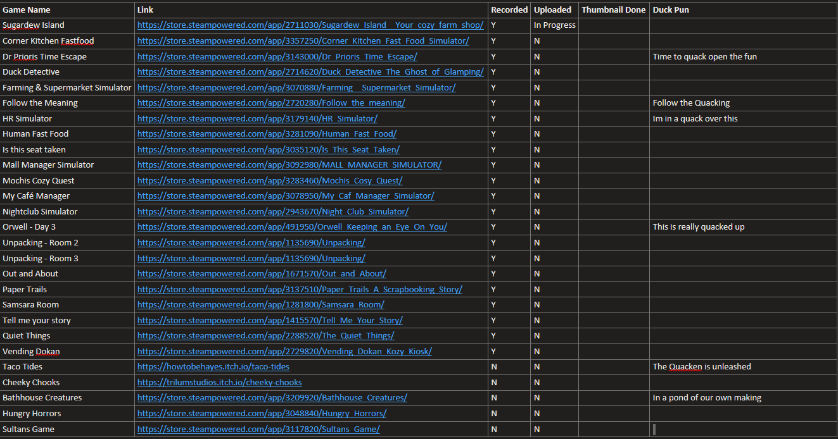The height and width of the screenshot is (439, 838).
Task: Select the 'Mochis Cozy Quest' game name cell
Action: coord(39,181)
